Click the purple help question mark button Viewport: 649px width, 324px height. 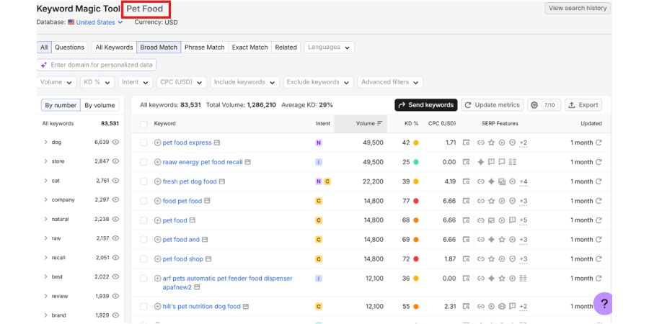pos(603,304)
